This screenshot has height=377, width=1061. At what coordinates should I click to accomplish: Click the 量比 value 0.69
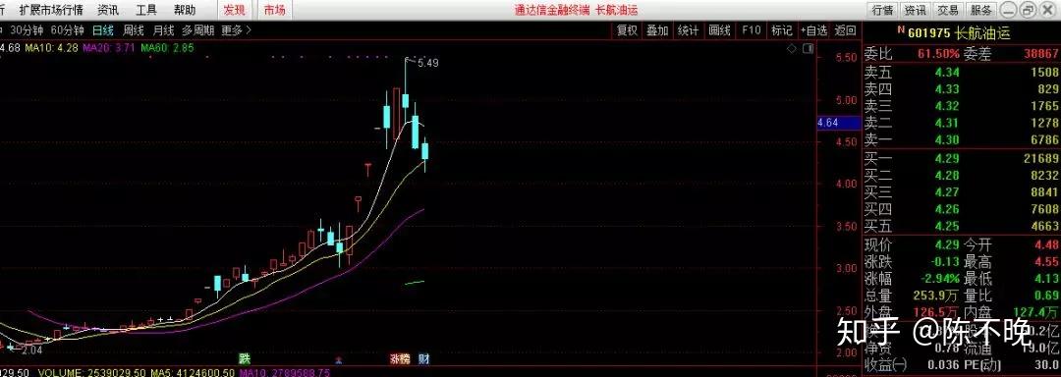tap(1046, 296)
